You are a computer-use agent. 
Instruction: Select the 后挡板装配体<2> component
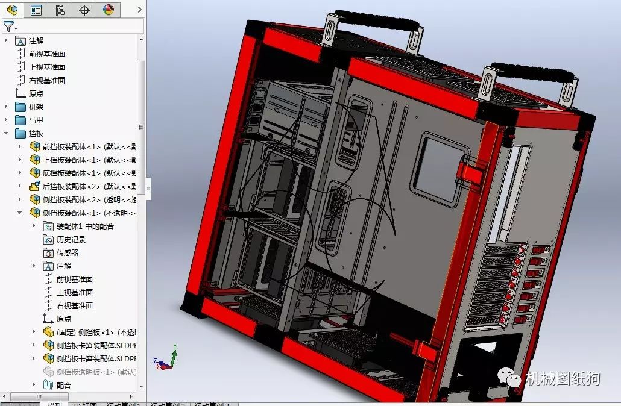(x=83, y=186)
